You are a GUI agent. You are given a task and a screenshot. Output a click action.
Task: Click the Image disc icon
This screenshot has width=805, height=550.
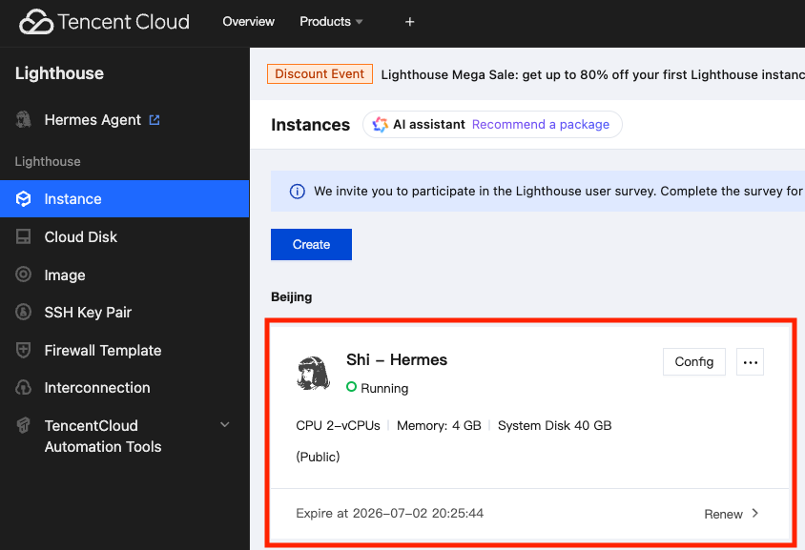pos(23,274)
